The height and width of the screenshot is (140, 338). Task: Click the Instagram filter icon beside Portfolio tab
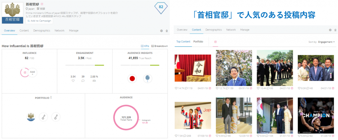pyautogui.click(x=216, y=42)
